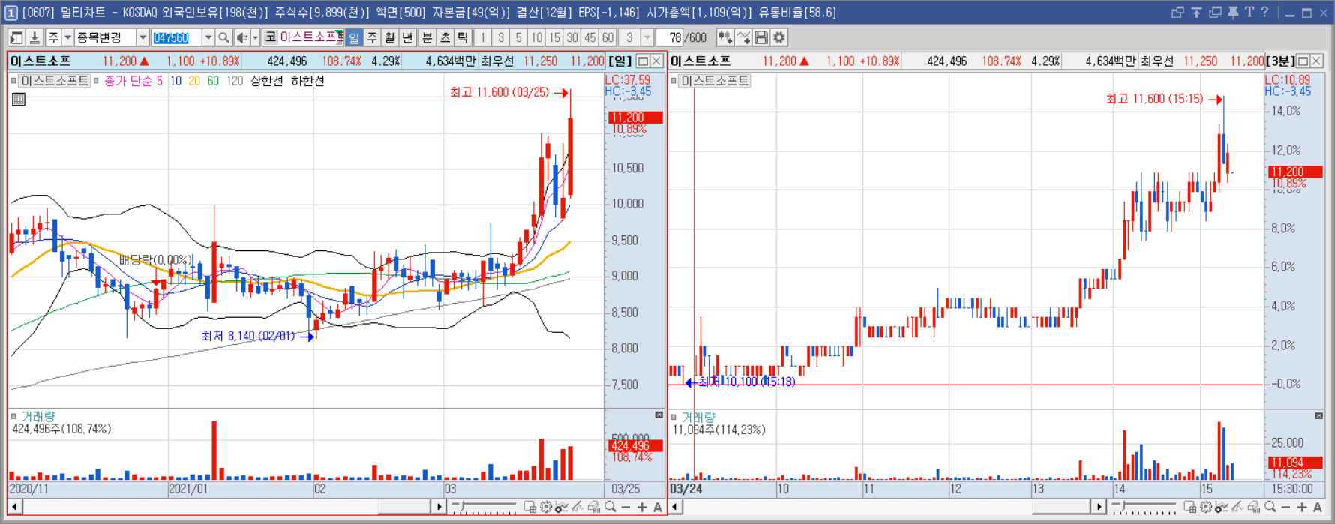Click the speaker sound icon in toolbar

(241, 37)
